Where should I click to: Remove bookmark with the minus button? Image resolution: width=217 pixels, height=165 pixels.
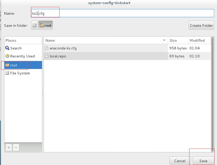[x=16, y=147]
